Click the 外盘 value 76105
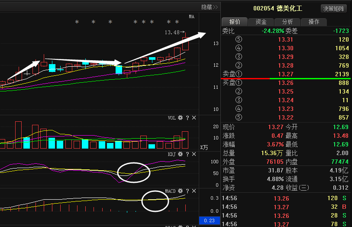Screen dimensions: 352x227 [x=275, y=162]
